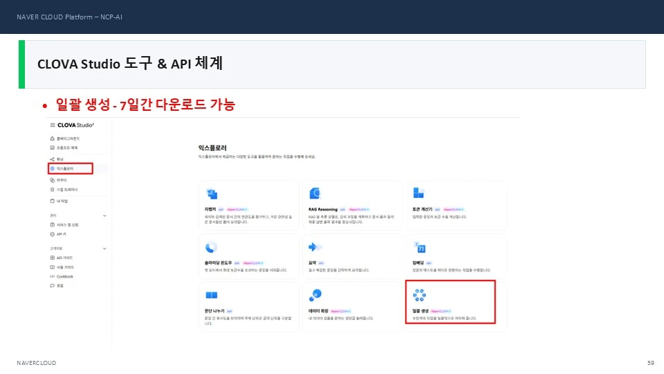The width and height of the screenshot is (664, 374).
Task: Click the API badge on 리랭커 card
Action: tap(221, 209)
